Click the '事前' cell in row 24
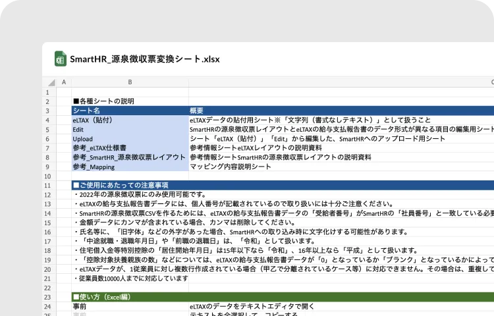Viewport: 494px width, 316px height. point(130,306)
